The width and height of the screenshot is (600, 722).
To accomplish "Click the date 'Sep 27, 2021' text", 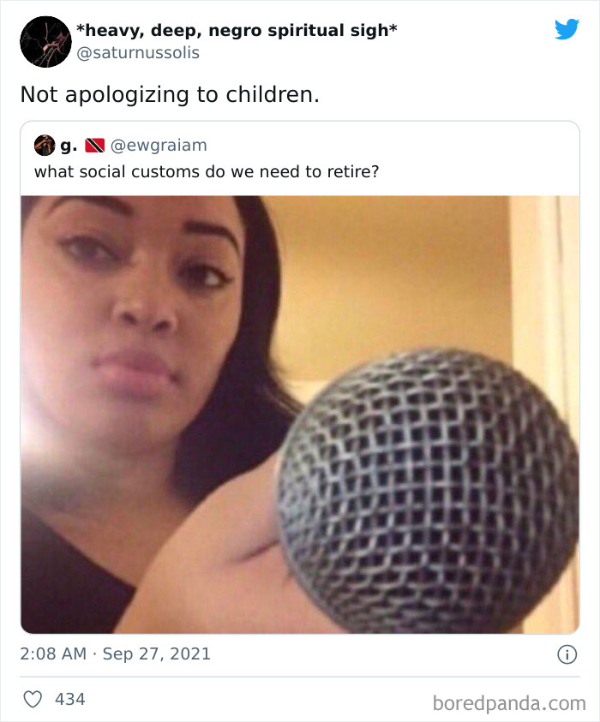I will coord(157,653).
